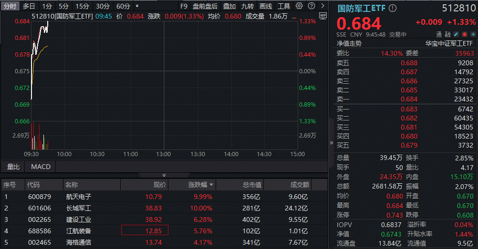This screenshot has height=249, width=478.
Task: Collapse right quote panel chevron handle
Action: click(332, 142)
